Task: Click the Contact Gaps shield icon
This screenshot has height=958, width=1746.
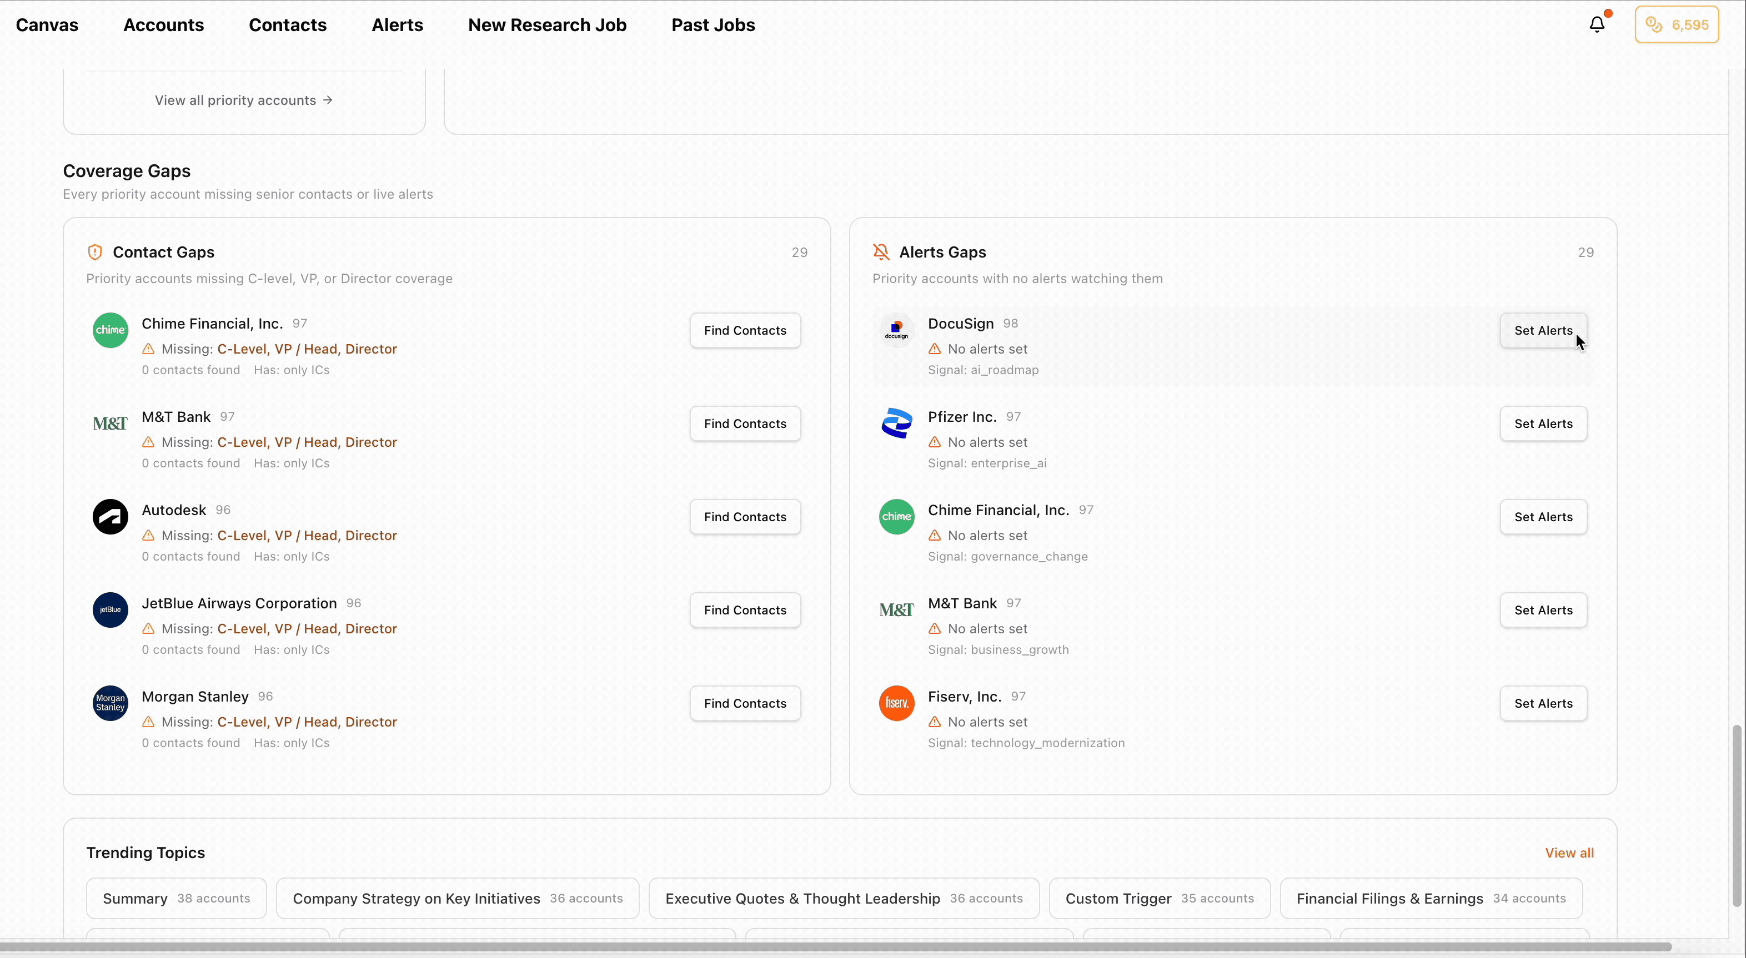Action: (x=95, y=252)
